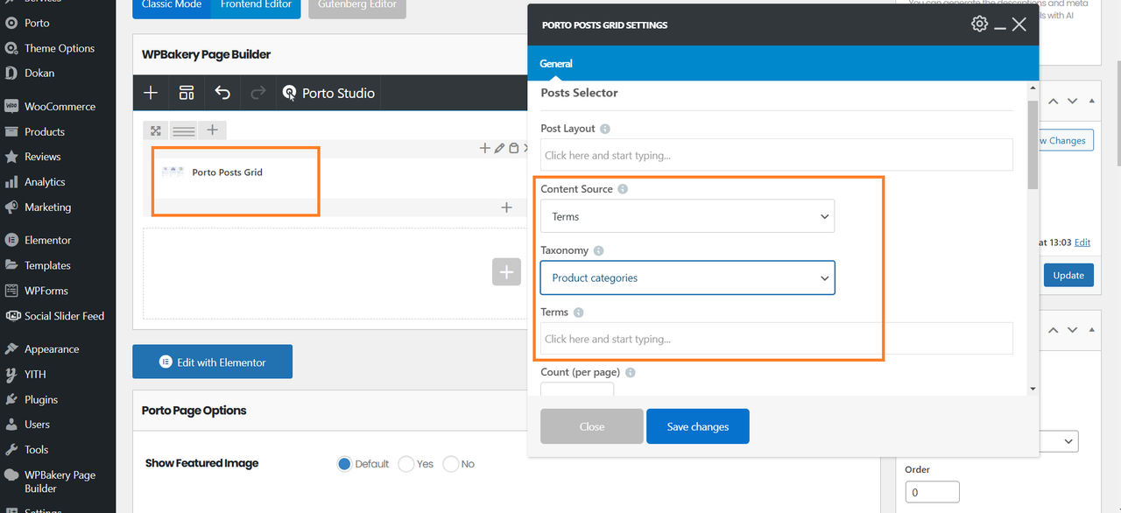1121x513 pixels.
Task: Click the pencil edit row icon
Action: click(x=499, y=148)
